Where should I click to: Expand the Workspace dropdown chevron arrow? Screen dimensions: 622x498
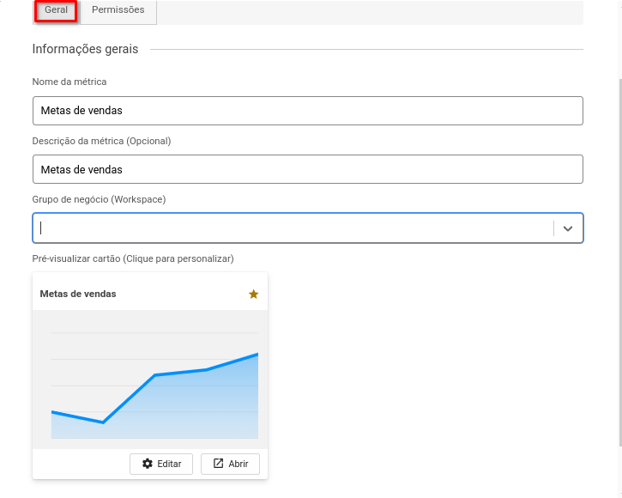[x=567, y=228]
